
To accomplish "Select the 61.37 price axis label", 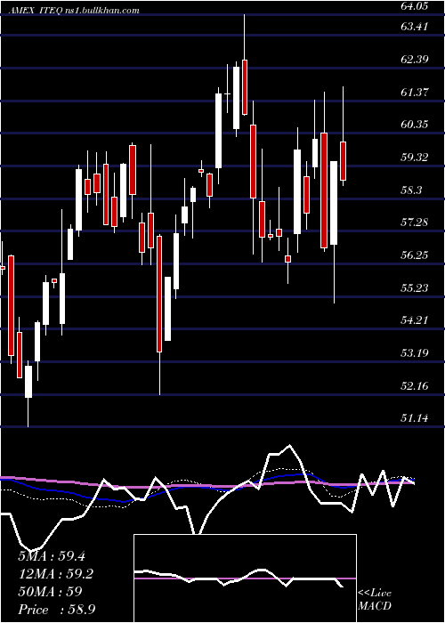I will (414, 93).
